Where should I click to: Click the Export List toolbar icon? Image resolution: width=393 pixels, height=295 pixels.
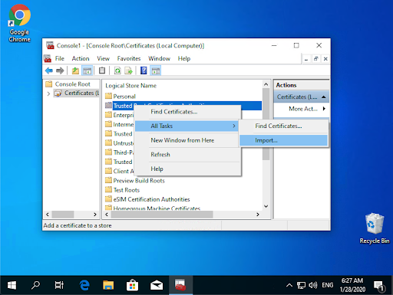[x=128, y=70]
